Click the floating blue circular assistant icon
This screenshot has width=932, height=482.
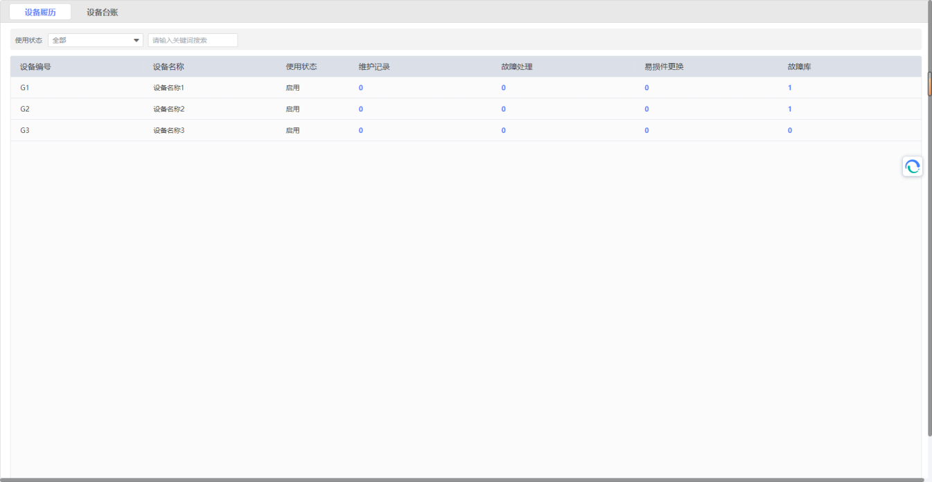(x=912, y=166)
